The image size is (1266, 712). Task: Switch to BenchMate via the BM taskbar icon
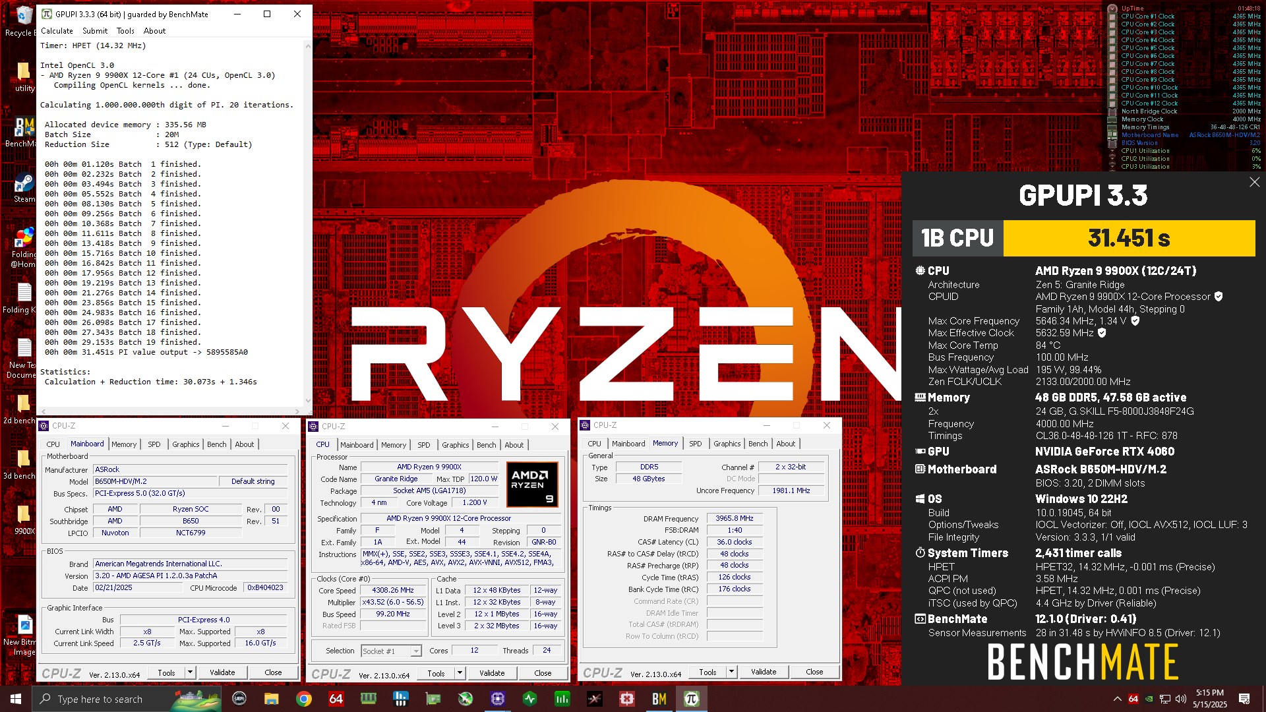(659, 699)
